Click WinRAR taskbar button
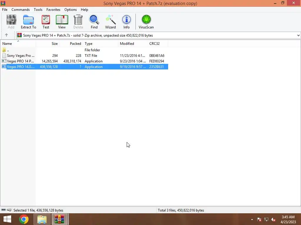Screen dimensions: 301x225 tap(59, 219)
